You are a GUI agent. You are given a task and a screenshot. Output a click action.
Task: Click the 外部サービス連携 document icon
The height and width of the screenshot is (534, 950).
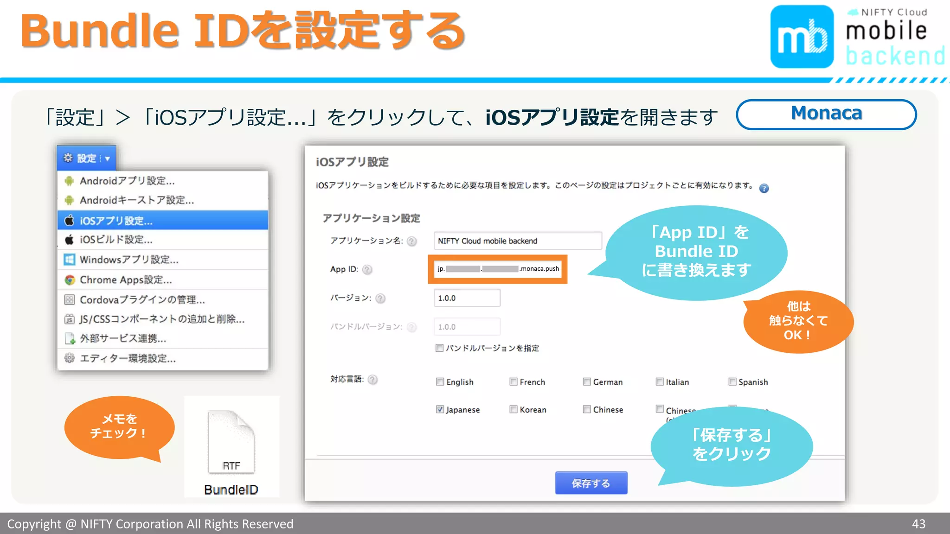(70, 338)
